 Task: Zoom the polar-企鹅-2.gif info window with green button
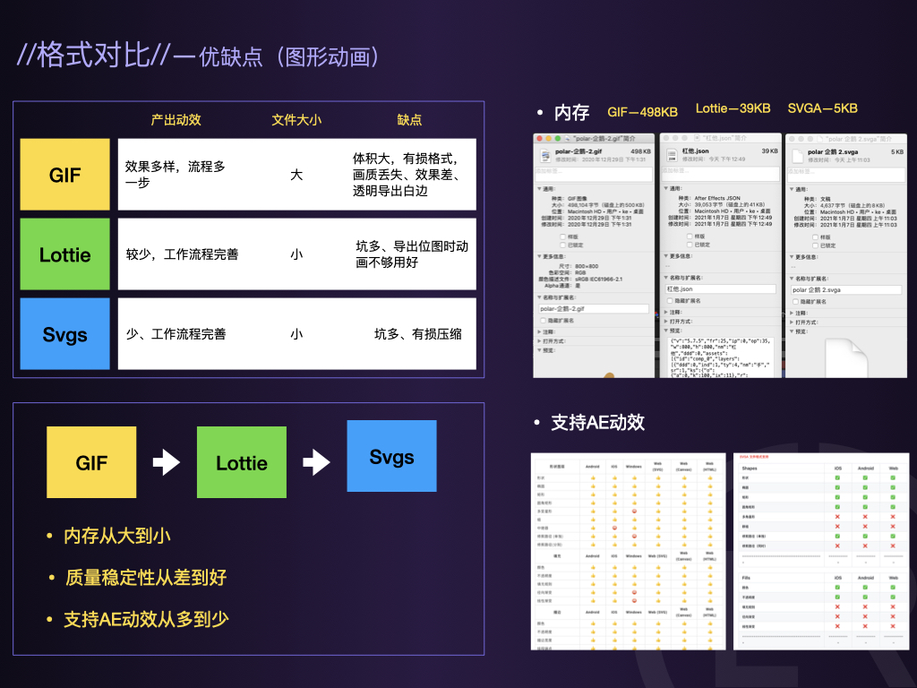pos(558,139)
